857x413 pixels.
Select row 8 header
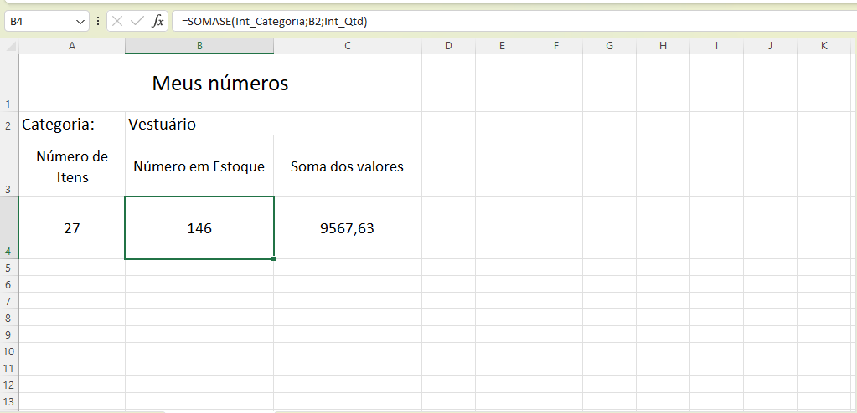9,318
